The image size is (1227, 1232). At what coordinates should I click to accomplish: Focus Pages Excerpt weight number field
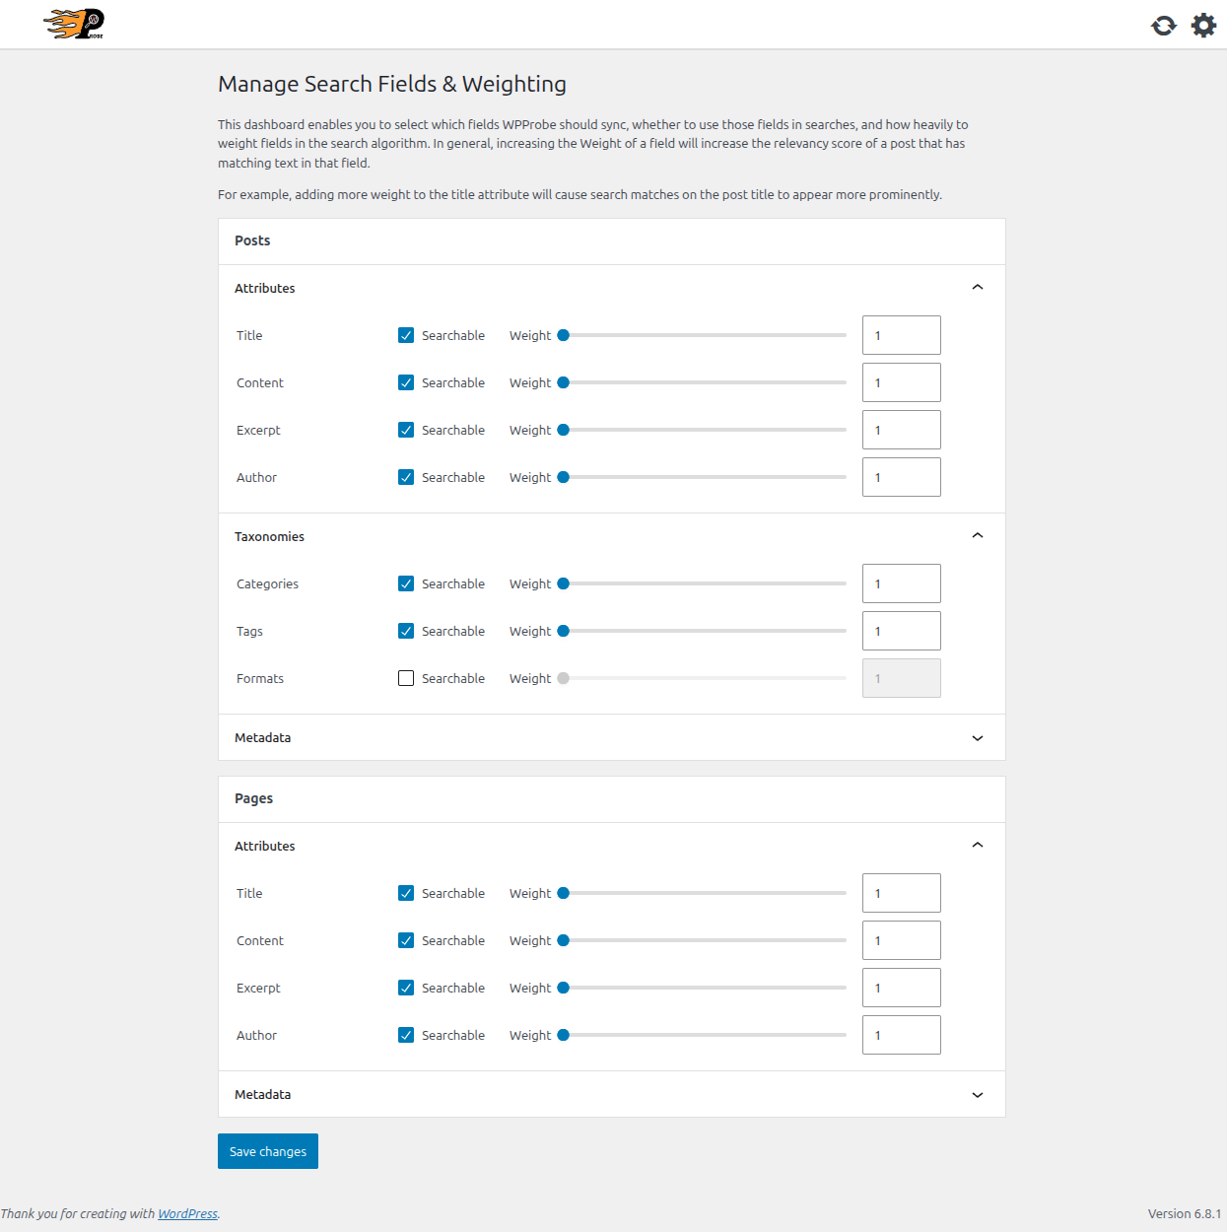click(902, 988)
